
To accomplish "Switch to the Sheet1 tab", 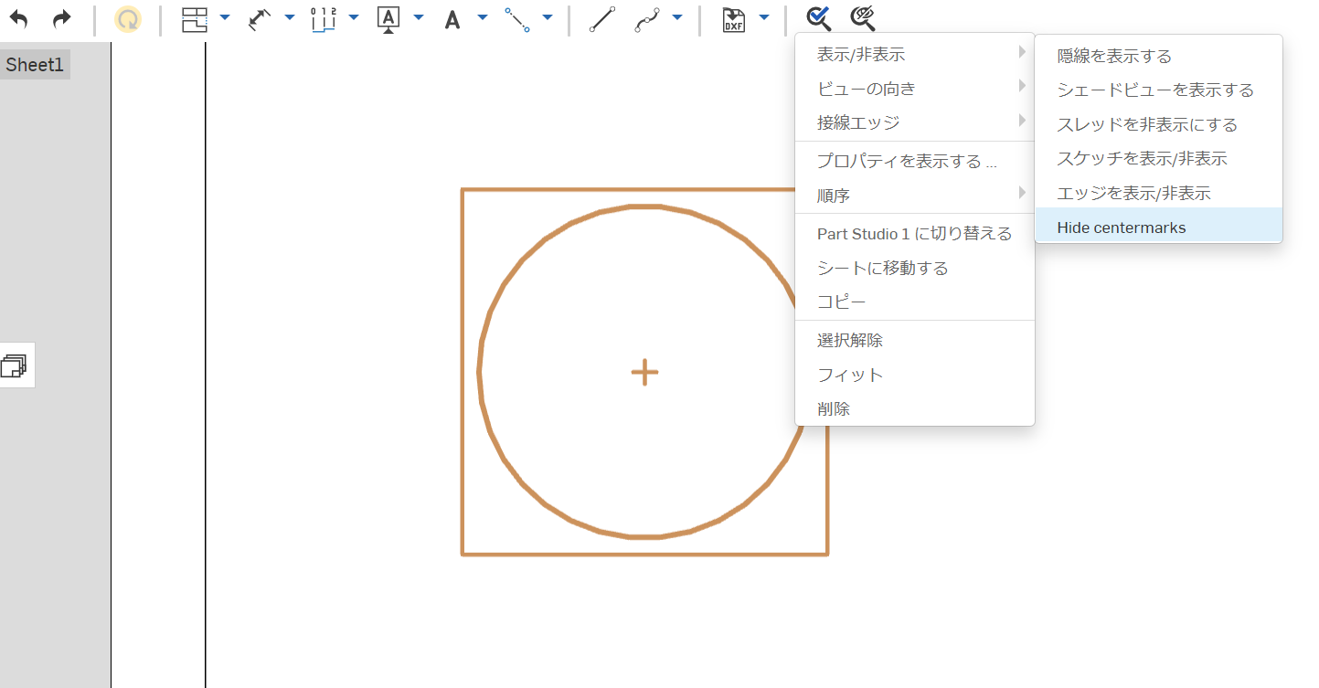I will tap(35, 65).
